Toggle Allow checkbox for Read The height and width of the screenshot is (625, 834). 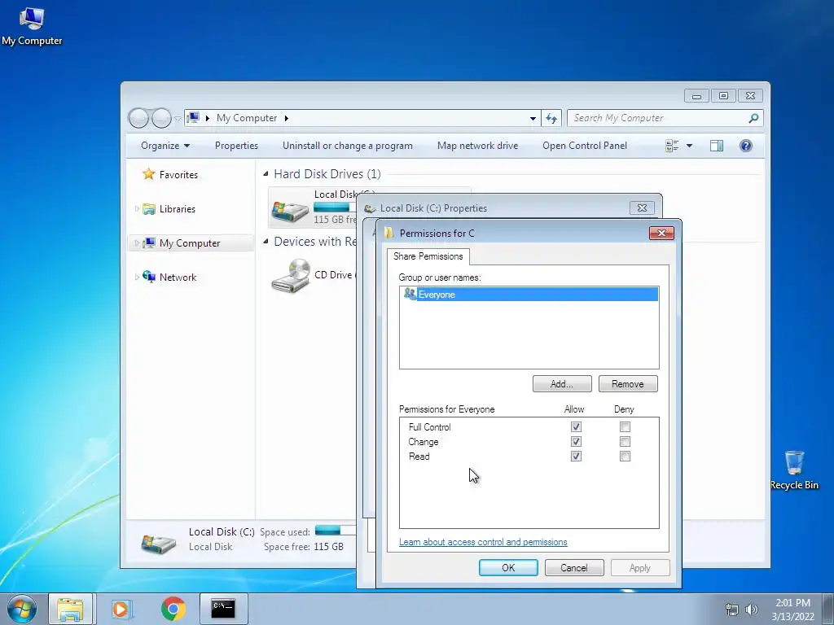[576, 456]
